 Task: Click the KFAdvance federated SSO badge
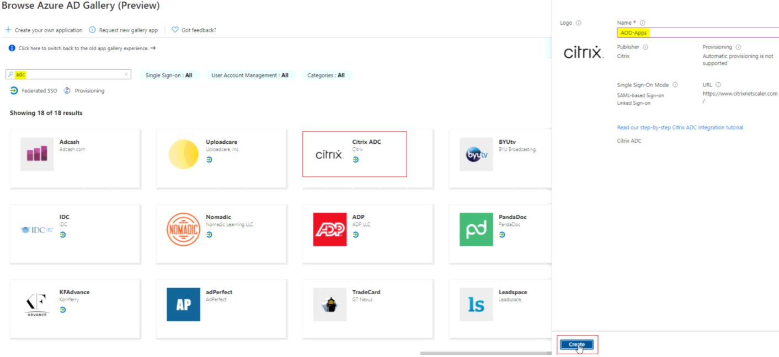62,310
